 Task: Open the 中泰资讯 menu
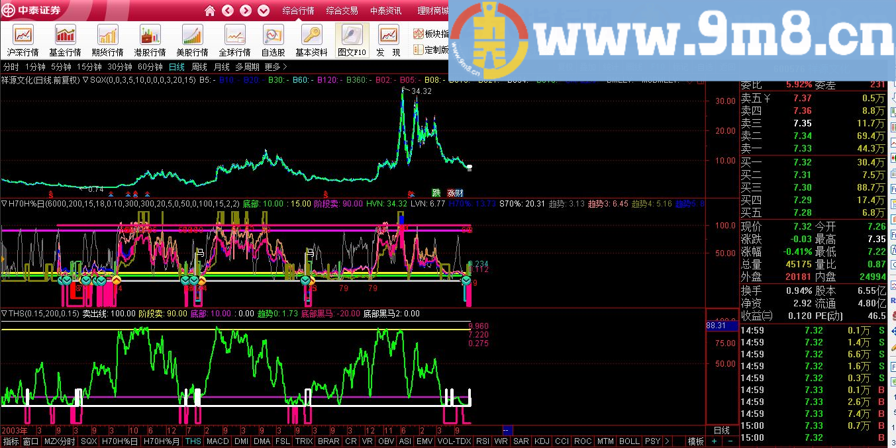386,11
